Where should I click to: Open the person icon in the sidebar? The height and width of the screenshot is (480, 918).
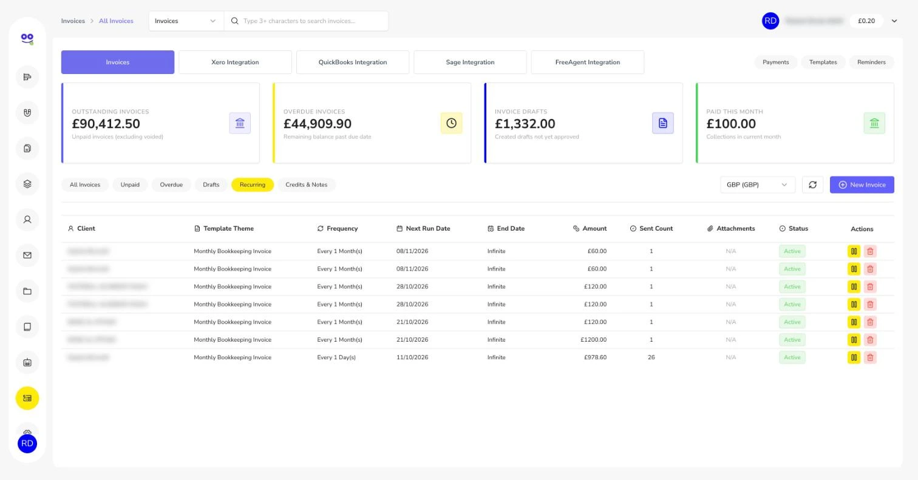coord(27,220)
